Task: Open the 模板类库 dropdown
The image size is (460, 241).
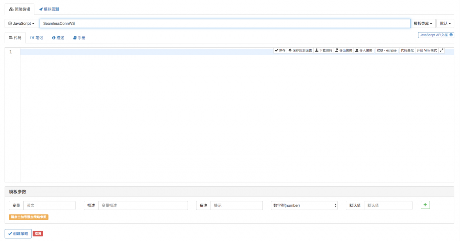Action: tap(423, 23)
